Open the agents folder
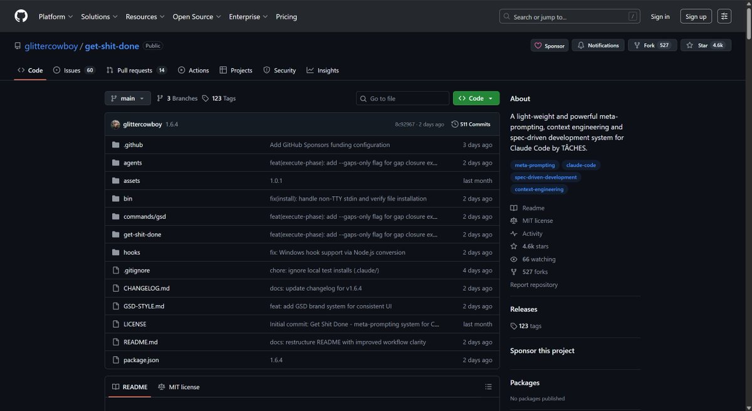Viewport: 752px width, 411px height. (x=133, y=163)
